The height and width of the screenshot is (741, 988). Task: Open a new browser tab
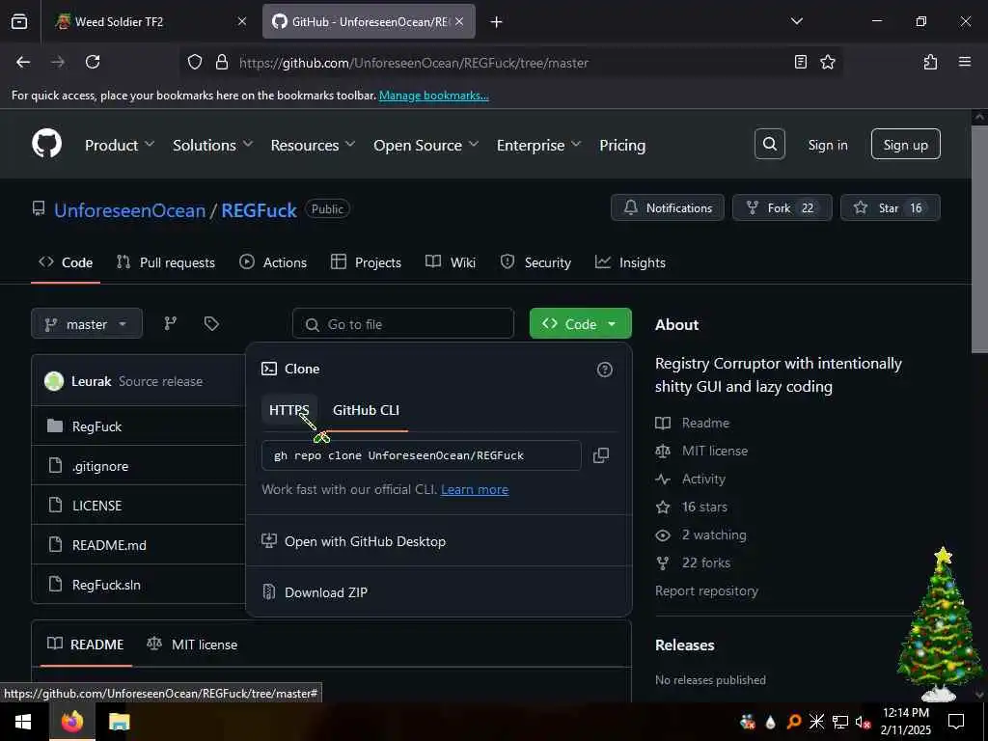tap(496, 22)
